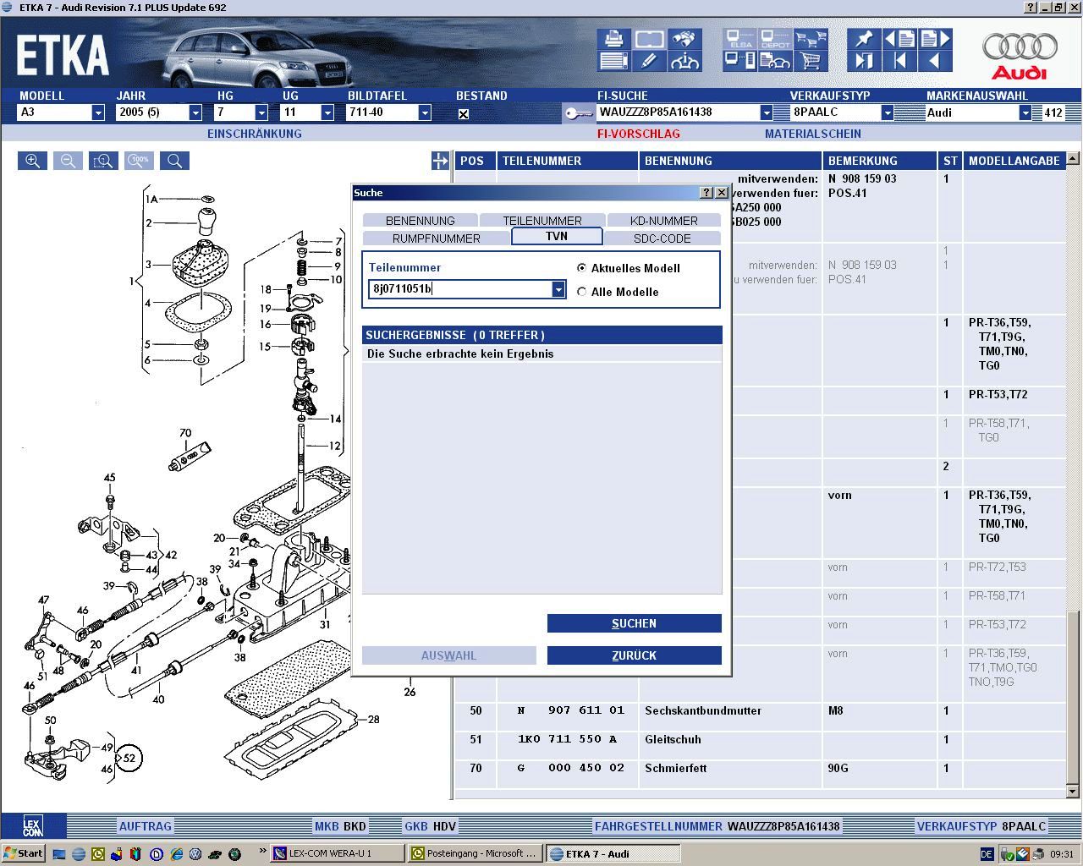This screenshot has height=866, width=1083.
Task: Open the MARKENAUSWAHL dropdown
Action: [1025, 112]
